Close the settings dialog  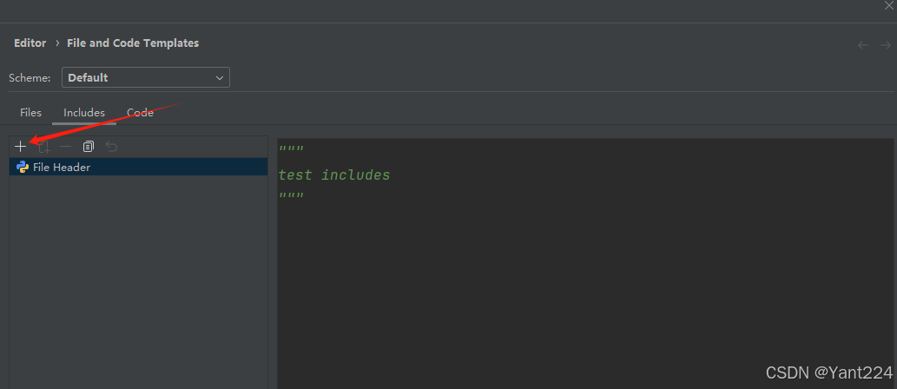point(888,5)
